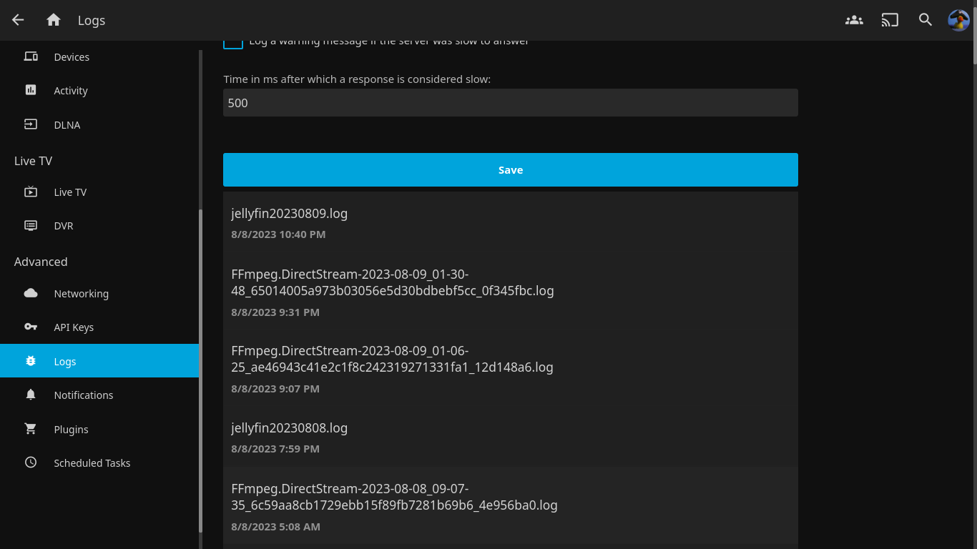Click the slow response time input field
Image resolution: width=977 pixels, height=549 pixels.
pyautogui.click(x=510, y=103)
